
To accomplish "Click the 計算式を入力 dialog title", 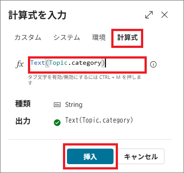I will pos(37,15).
